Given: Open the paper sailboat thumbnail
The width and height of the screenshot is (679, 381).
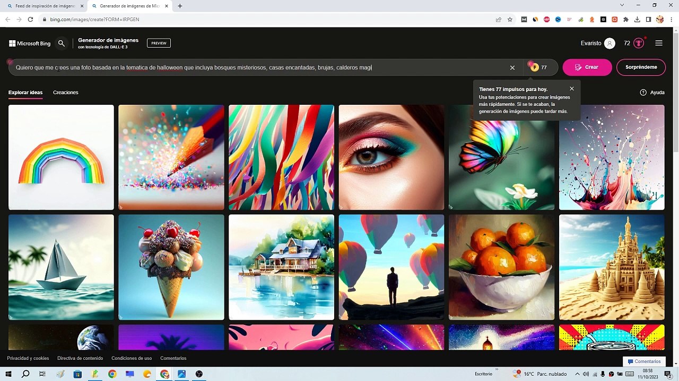Looking at the screenshot, I should point(61,267).
